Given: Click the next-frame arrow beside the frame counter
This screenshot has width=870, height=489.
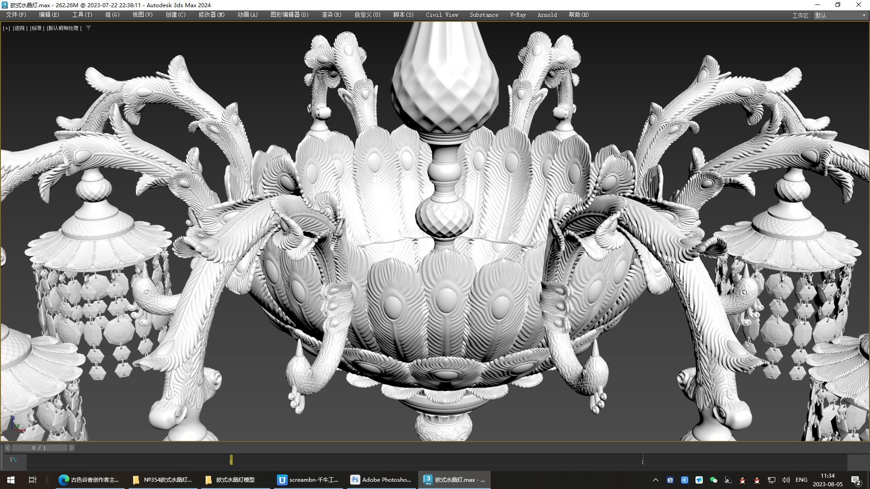Looking at the screenshot, I should [x=71, y=447].
